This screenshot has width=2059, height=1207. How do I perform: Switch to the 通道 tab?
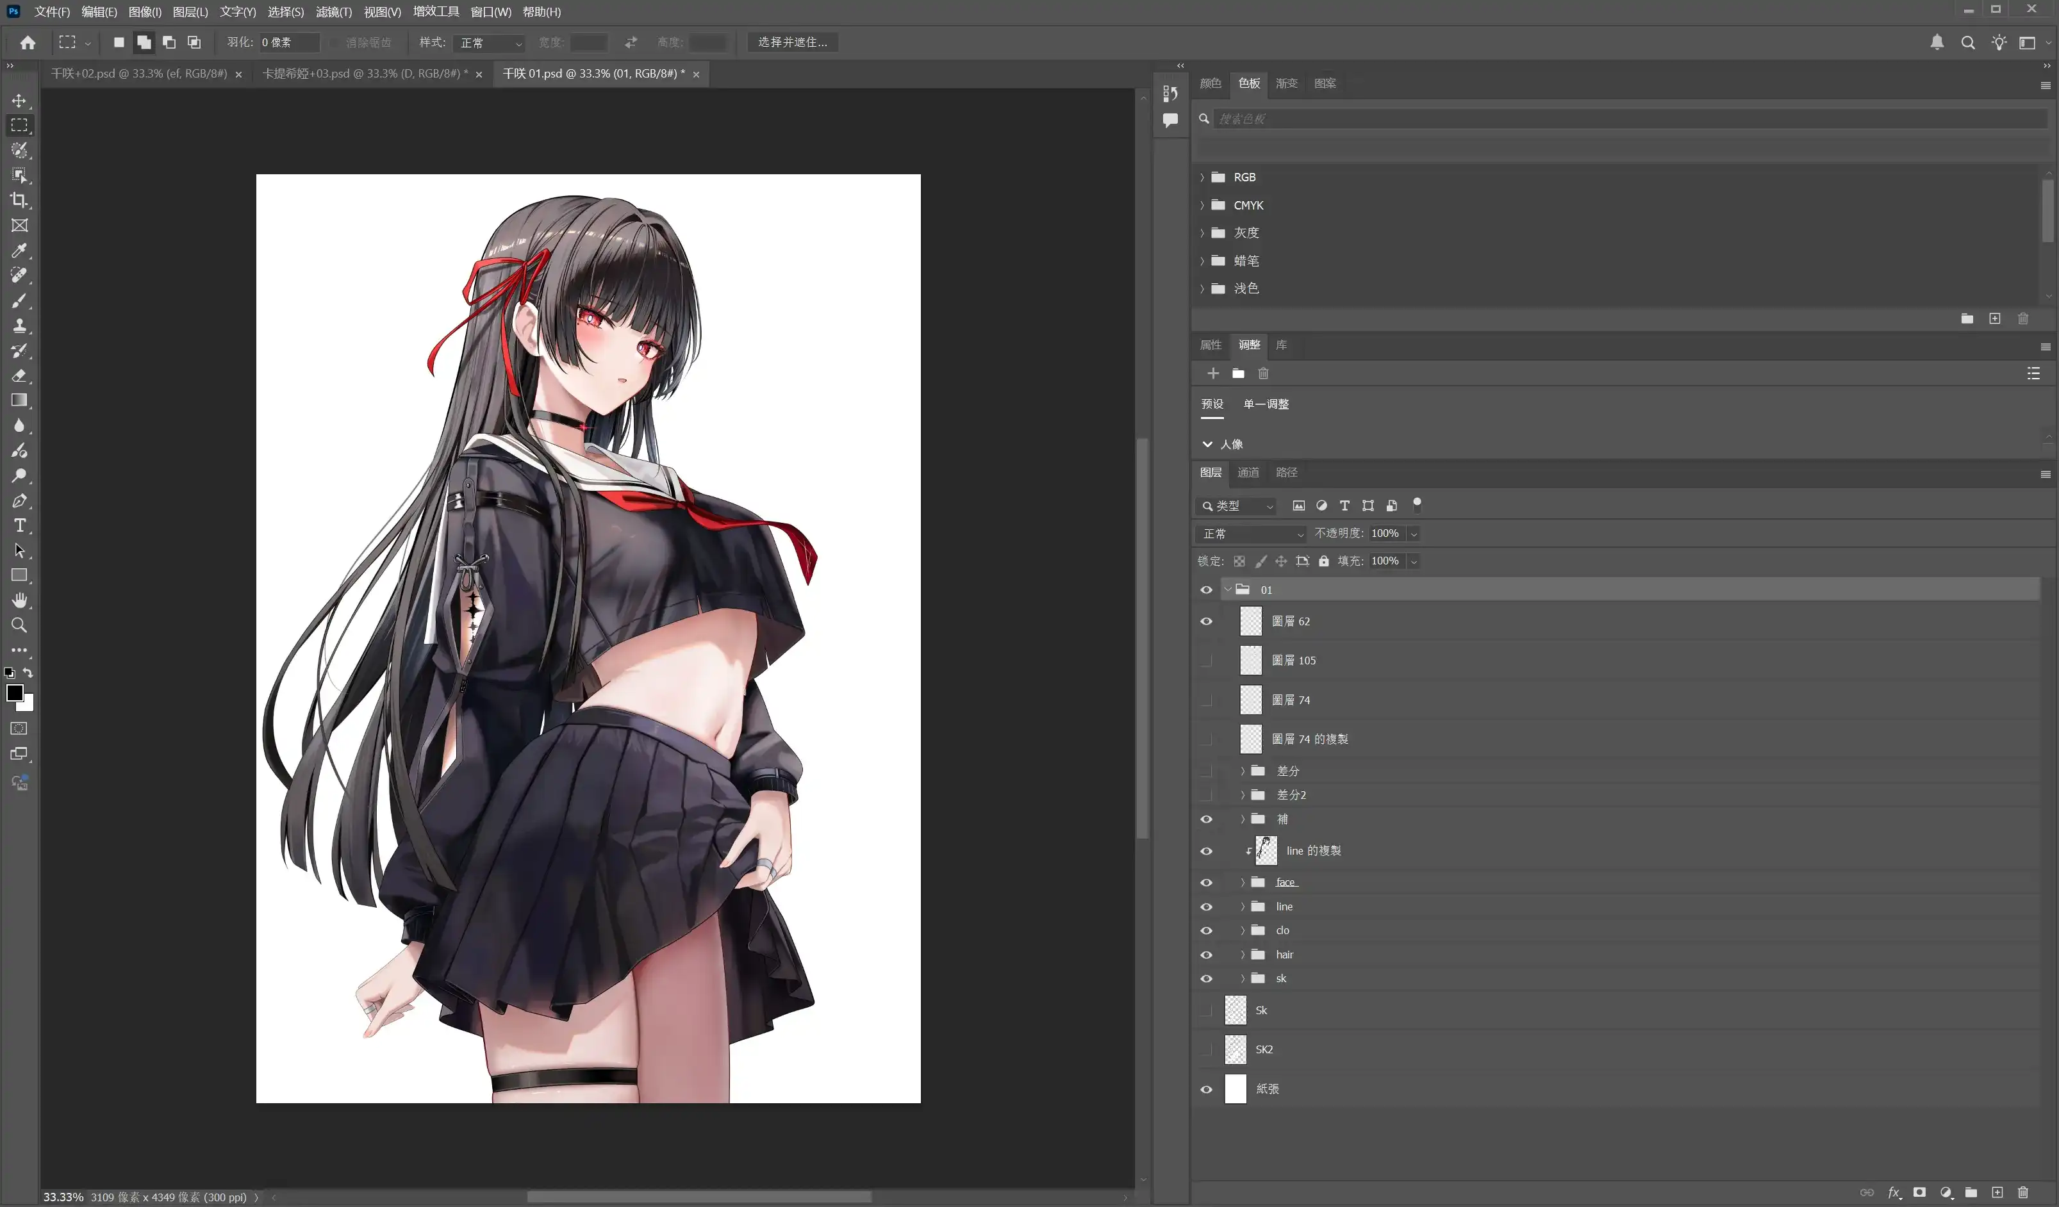coord(1248,472)
